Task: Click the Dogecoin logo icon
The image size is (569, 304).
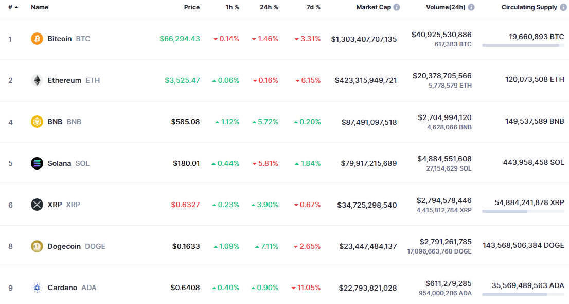Action: point(37,246)
